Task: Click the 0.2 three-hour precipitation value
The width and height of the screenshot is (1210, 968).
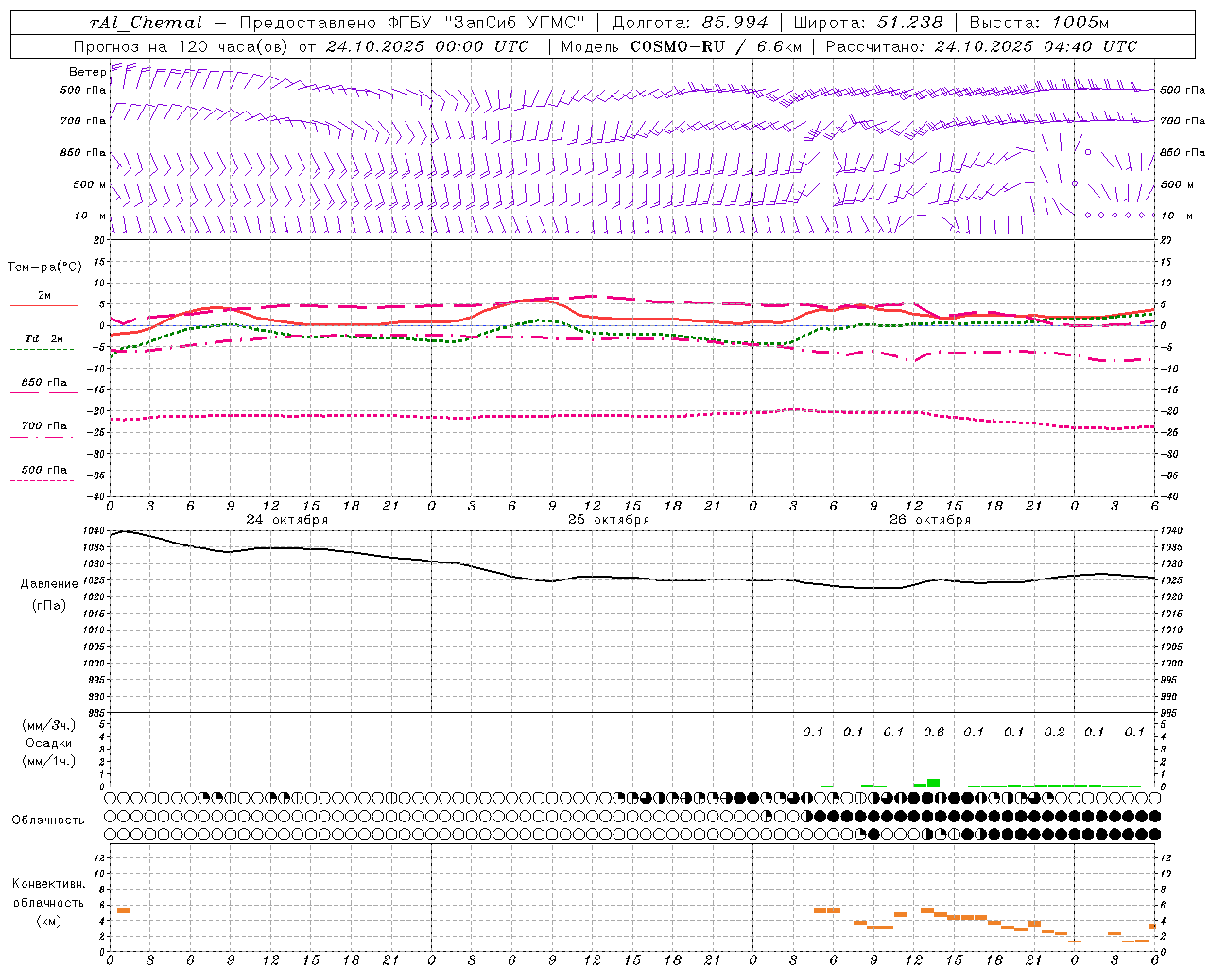Action: (x=1054, y=733)
